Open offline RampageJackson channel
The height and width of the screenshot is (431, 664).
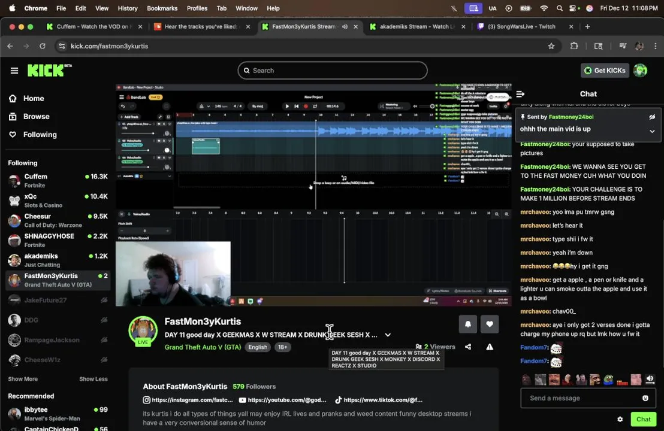(x=58, y=340)
